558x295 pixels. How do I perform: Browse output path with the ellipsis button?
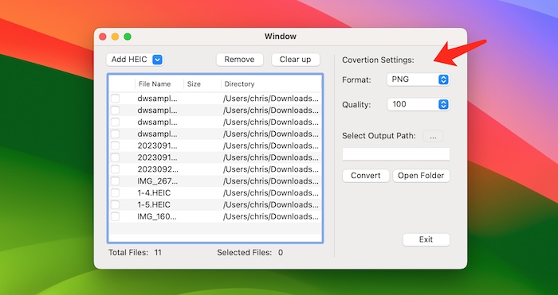[433, 136]
